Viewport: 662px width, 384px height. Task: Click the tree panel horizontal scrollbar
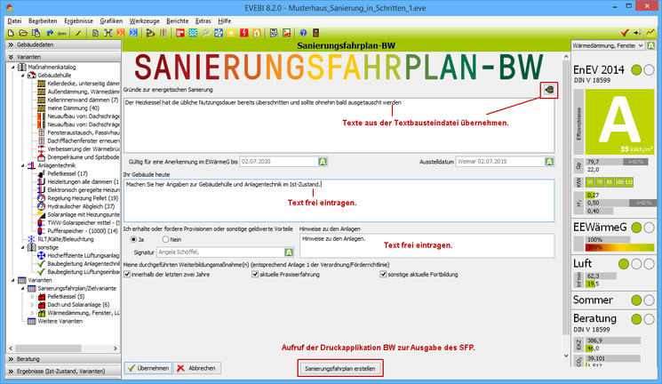click(63, 348)
